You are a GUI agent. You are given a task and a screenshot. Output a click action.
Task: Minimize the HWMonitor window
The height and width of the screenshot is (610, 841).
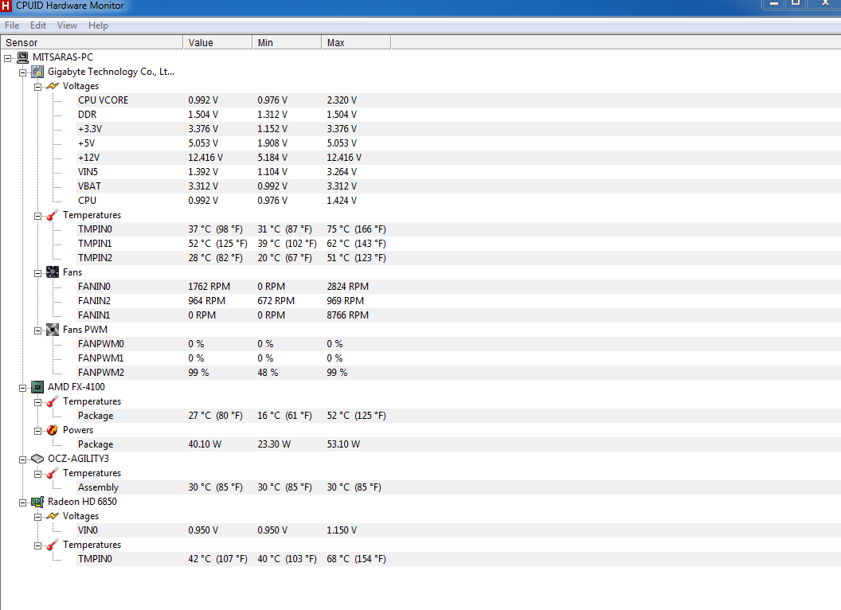(774, 4)
